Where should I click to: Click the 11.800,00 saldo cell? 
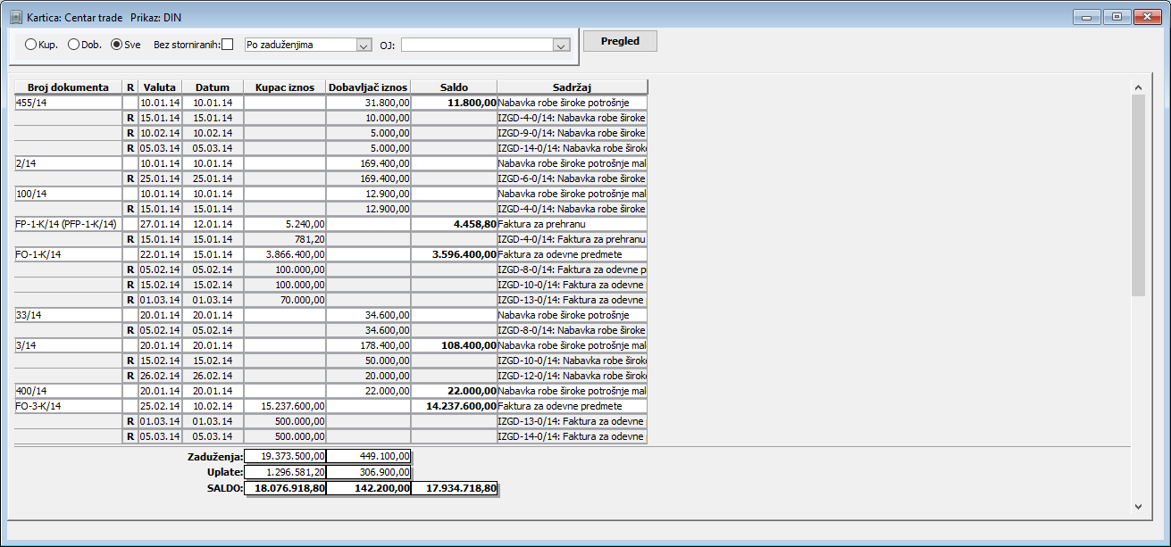(x=455, y=103)
